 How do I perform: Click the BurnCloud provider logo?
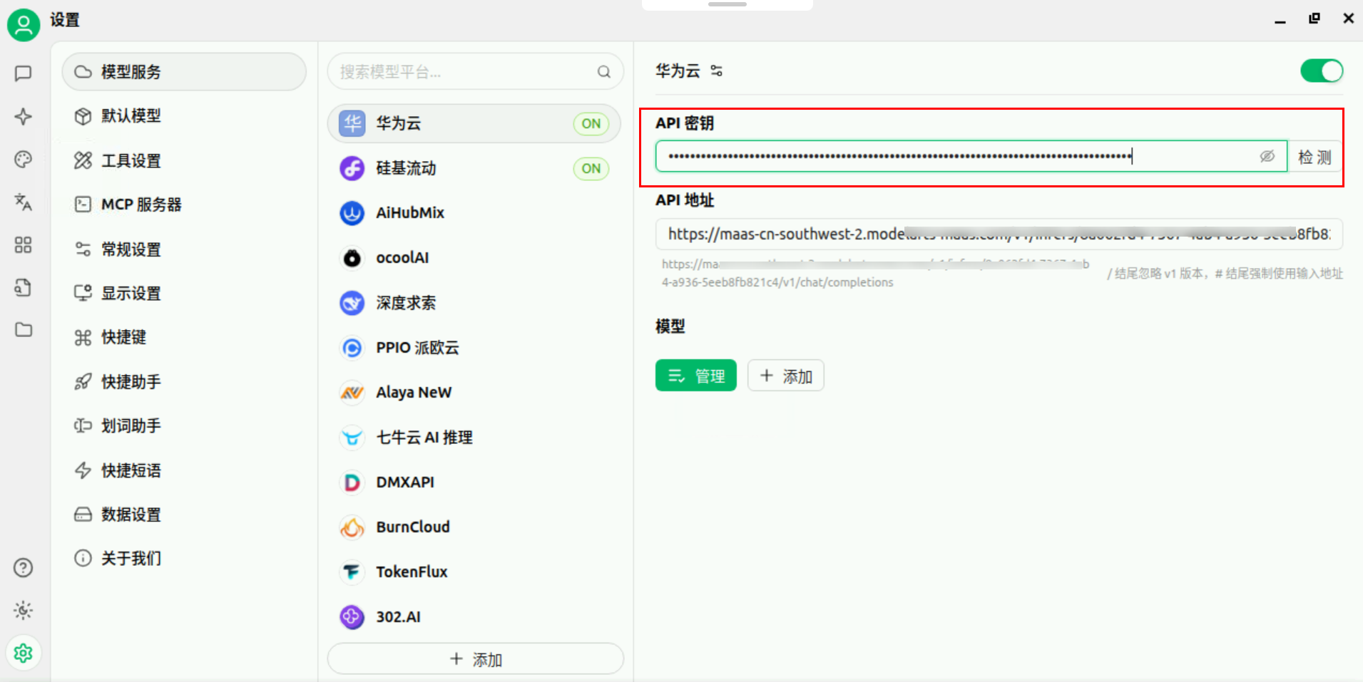click(x=352, y=527)
